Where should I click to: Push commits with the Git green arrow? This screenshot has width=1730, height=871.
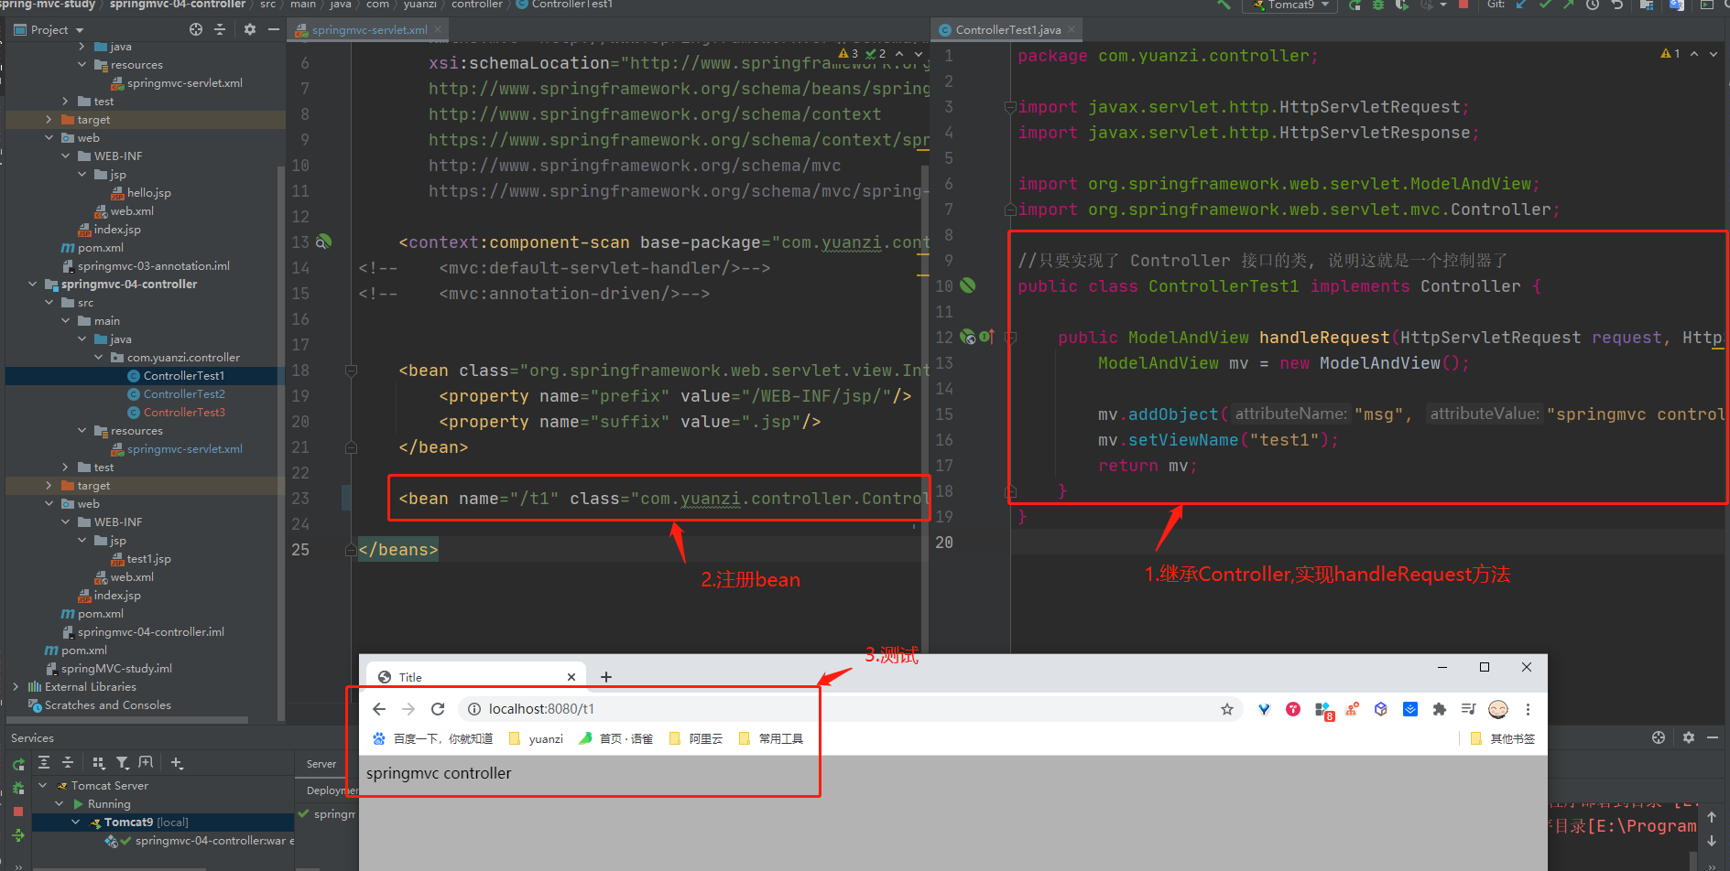coord(1569,5)
